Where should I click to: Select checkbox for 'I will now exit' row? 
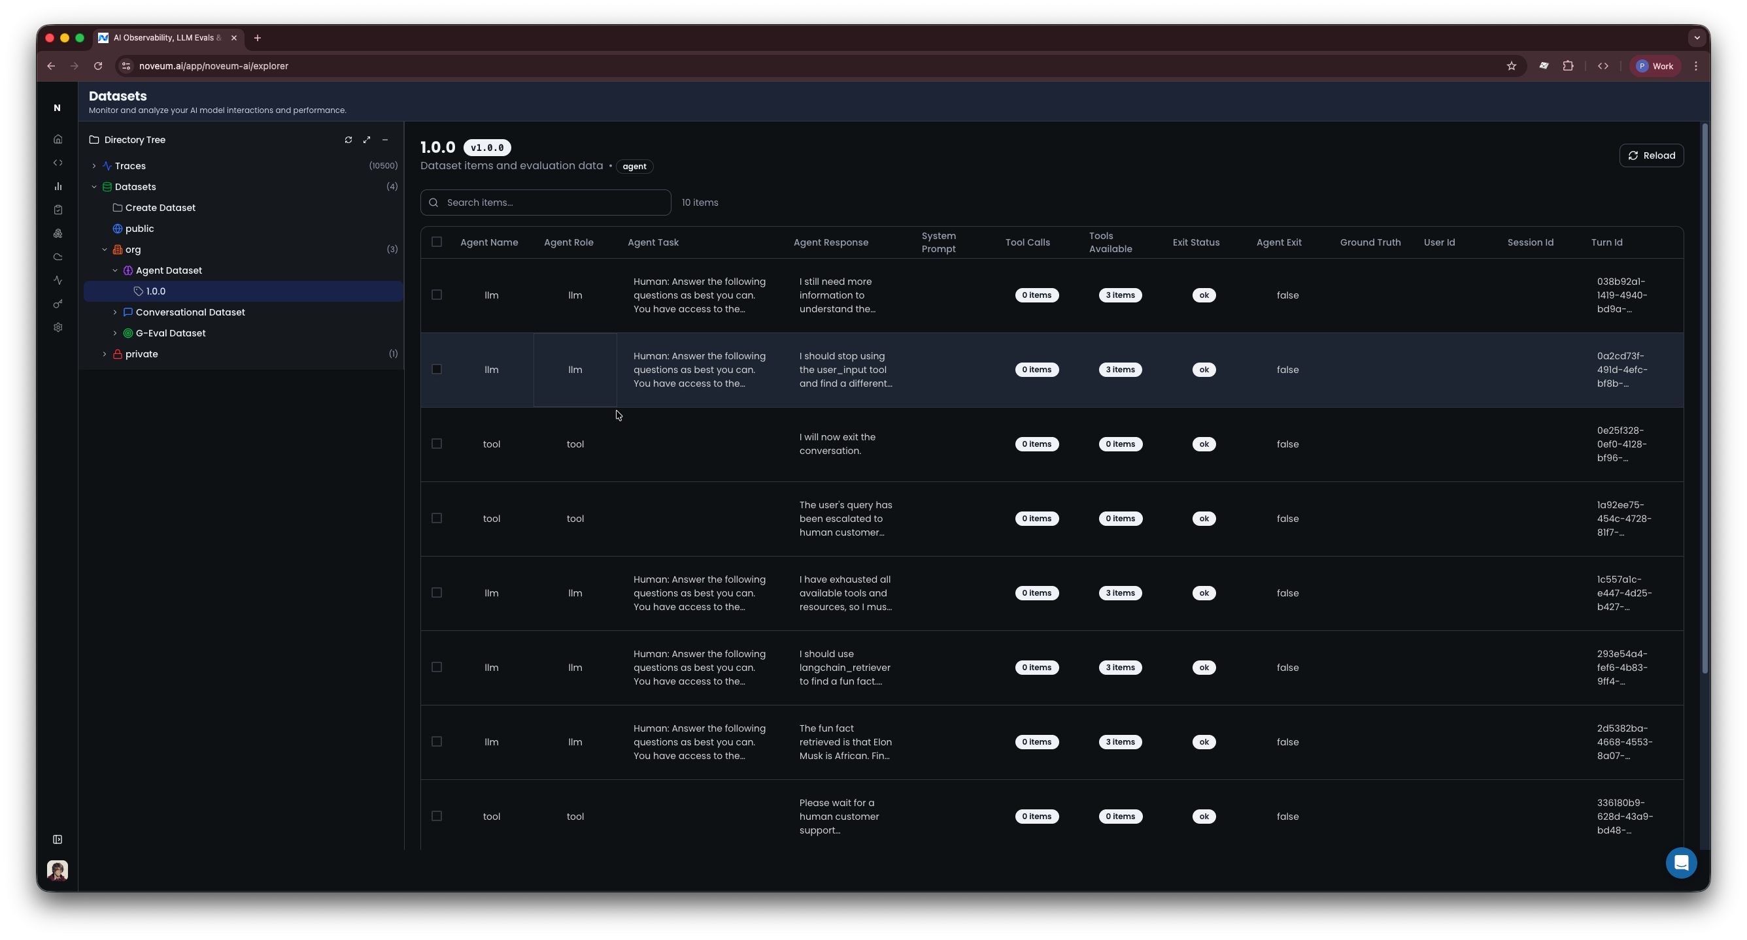pos(437,444)
